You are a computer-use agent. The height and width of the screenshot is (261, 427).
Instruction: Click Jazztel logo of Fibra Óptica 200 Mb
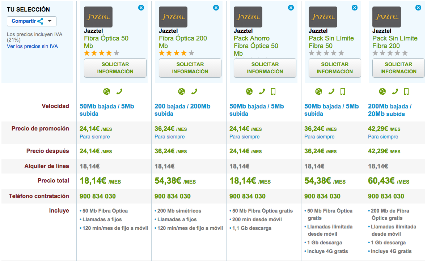click(x=173, y=17)
